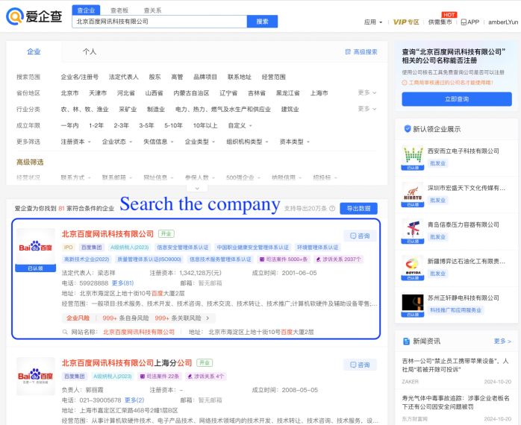Screen dimensions: 521x425
Task: Click the 涉诉关系 2037个 tag
Action: pyautogui.click(x=338, y=259)
